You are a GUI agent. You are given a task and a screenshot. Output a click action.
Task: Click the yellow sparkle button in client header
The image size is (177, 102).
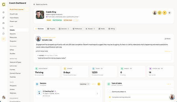point(165,13)
